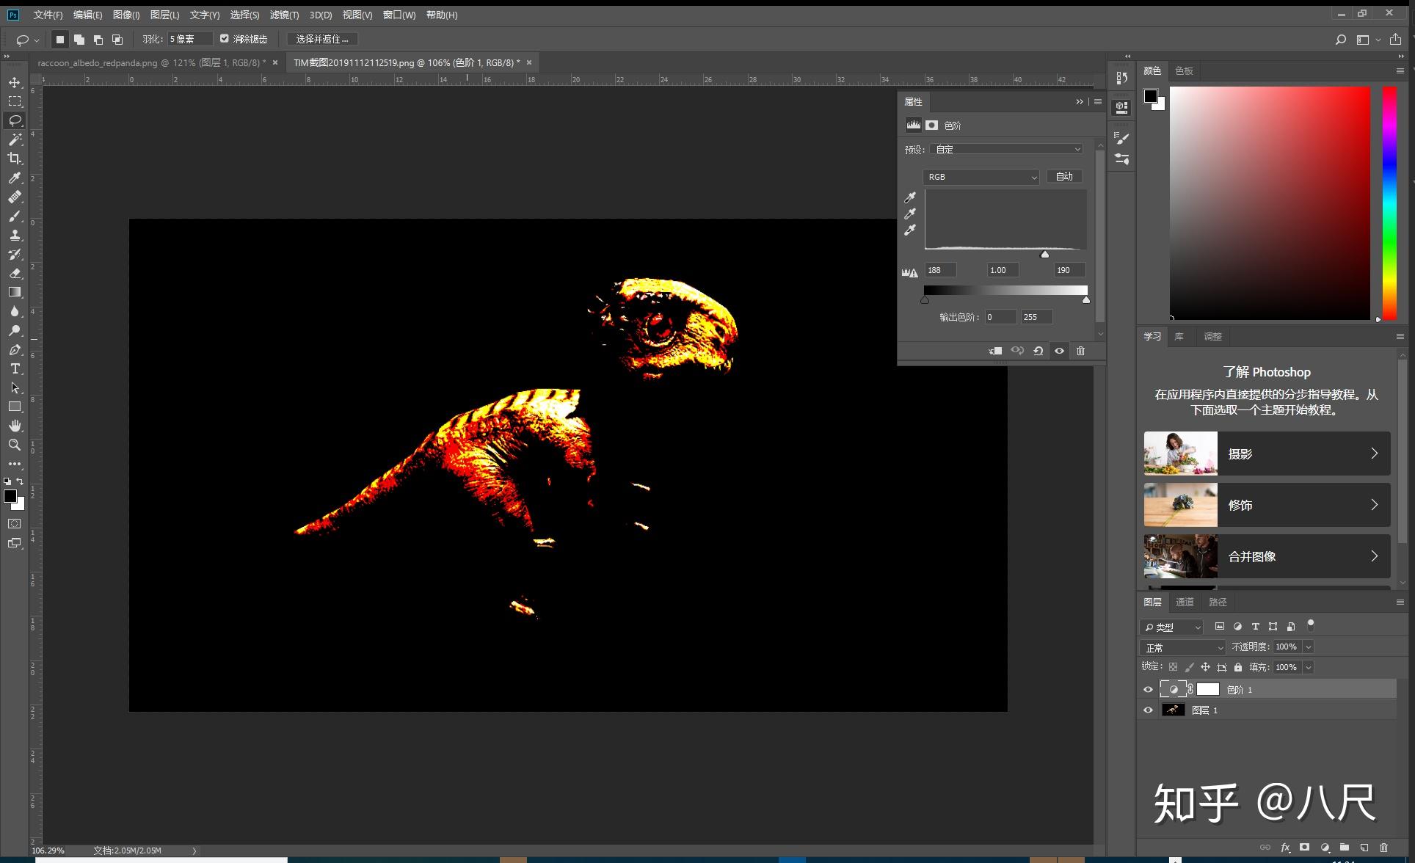Select the Zoom tool

(15, 445)
